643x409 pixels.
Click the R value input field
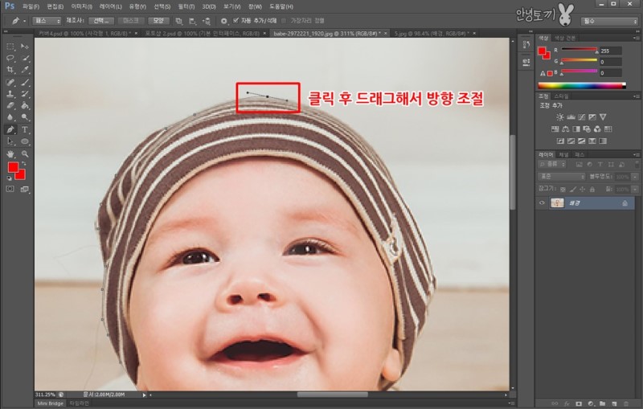610,51
